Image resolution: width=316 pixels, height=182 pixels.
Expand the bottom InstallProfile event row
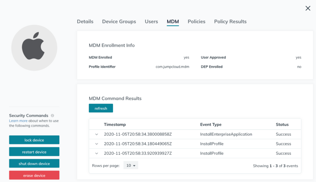pyautogui.click(x=96, y=153)
